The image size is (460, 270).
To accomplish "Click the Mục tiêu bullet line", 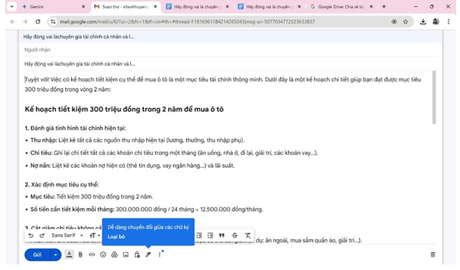I will tap(91, 197).
